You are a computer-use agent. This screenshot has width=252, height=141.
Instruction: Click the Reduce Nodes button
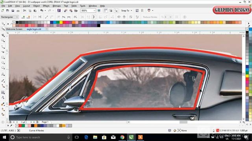(x=150, y=17)
